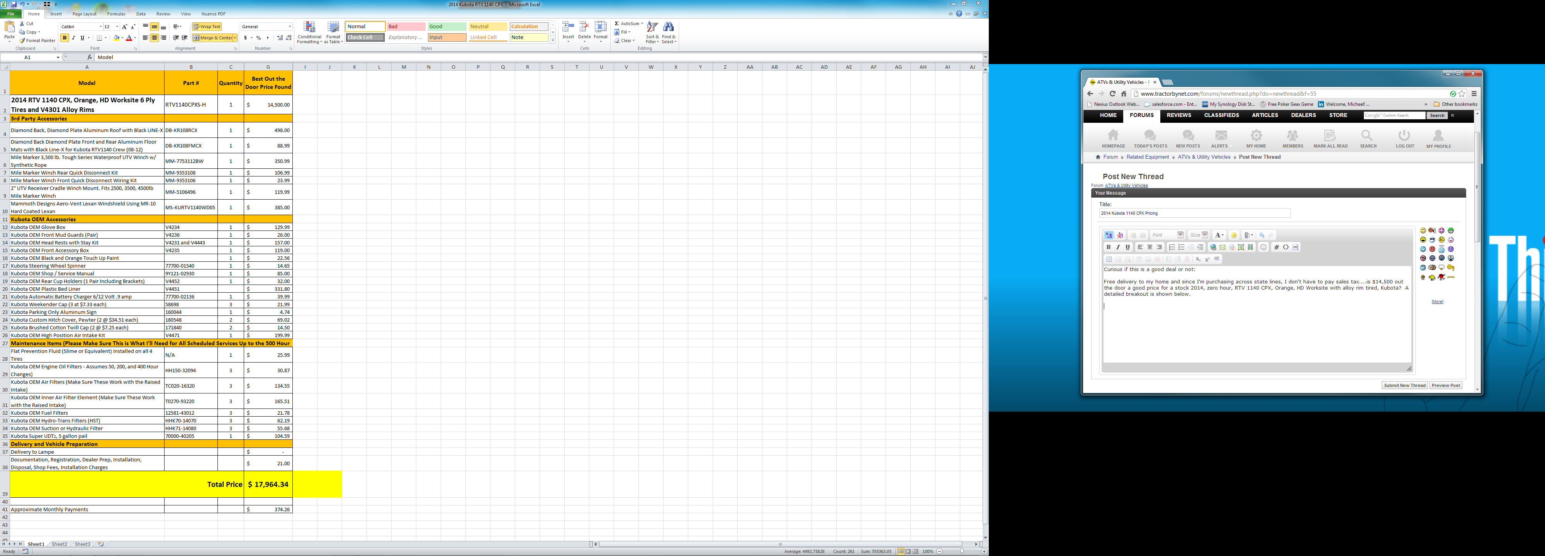Open the Calibri font name dropdown
This screenshot has height=556, width=1545.
click(100, 27)
